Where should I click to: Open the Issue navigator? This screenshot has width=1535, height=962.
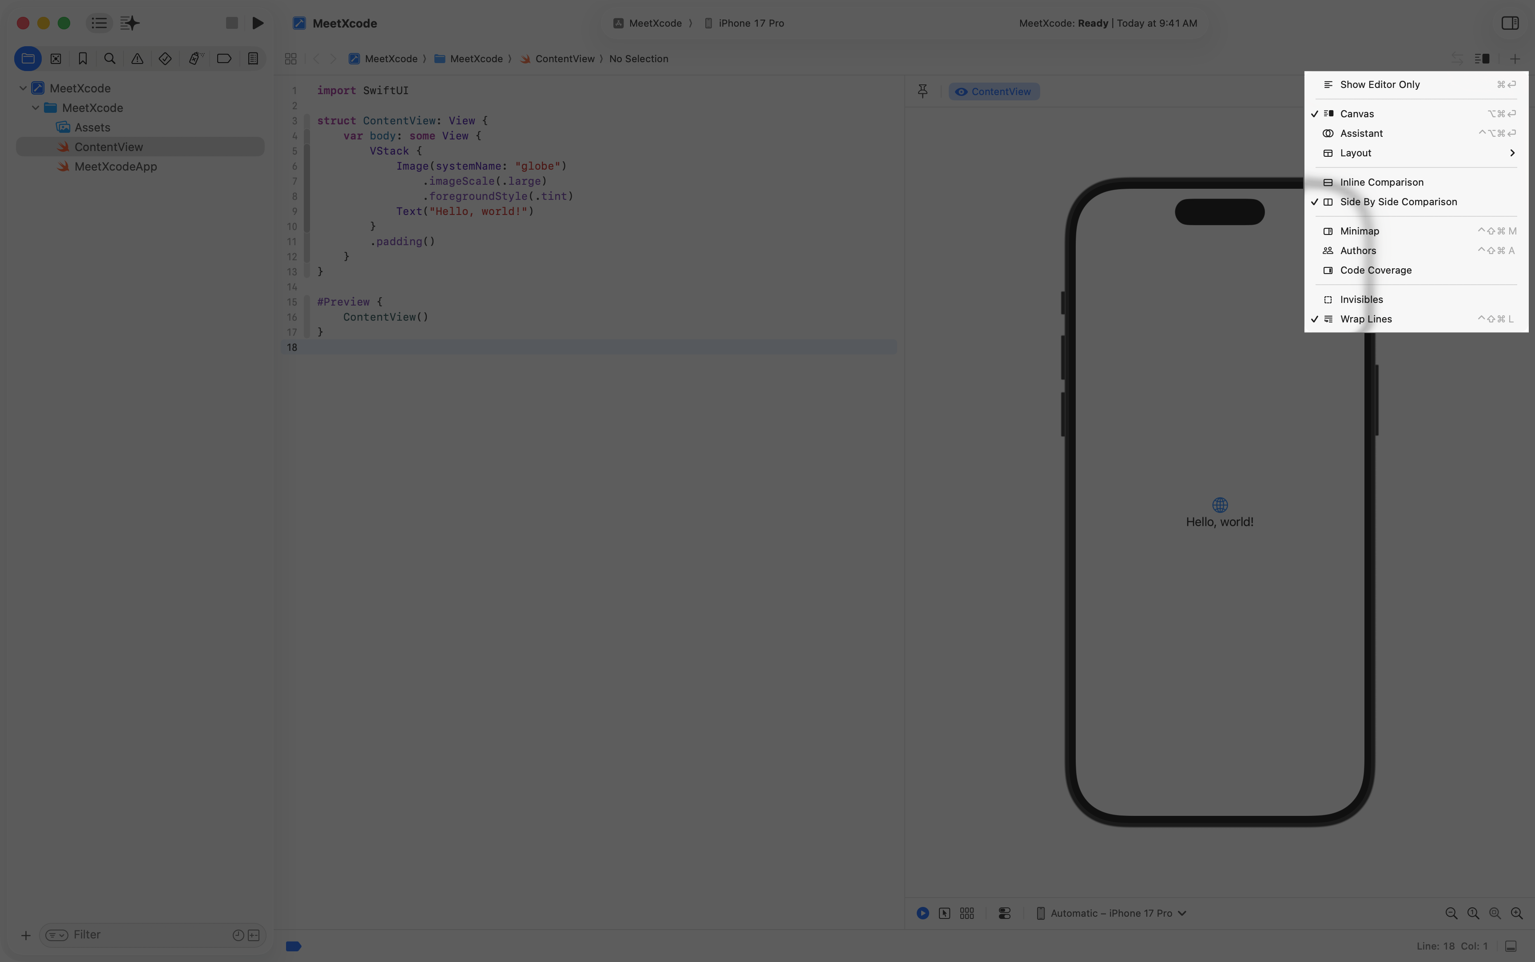137,59
